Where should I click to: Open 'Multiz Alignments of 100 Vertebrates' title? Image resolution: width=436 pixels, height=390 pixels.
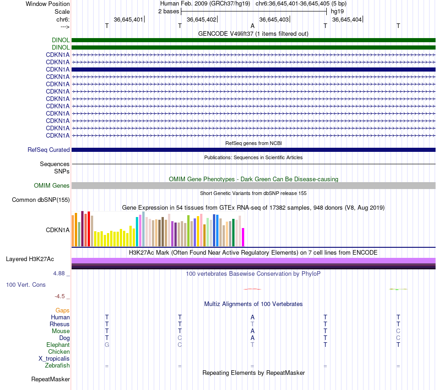pos(253,304)
